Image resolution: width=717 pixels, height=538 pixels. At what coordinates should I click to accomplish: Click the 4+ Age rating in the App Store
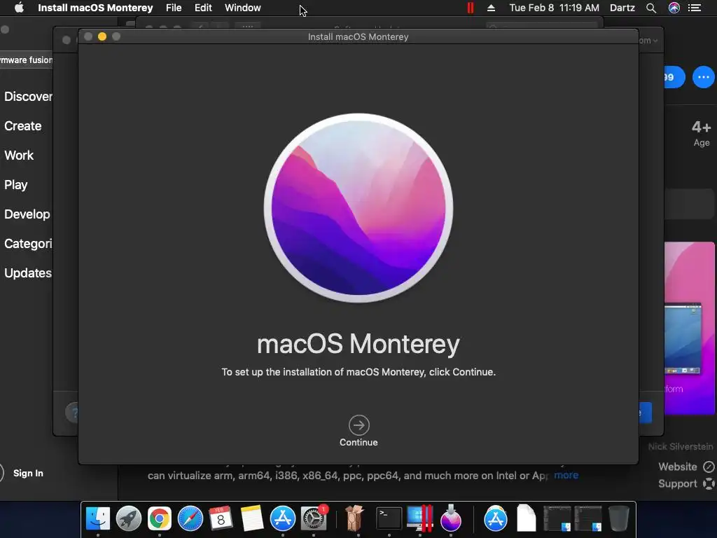point(702,133)
